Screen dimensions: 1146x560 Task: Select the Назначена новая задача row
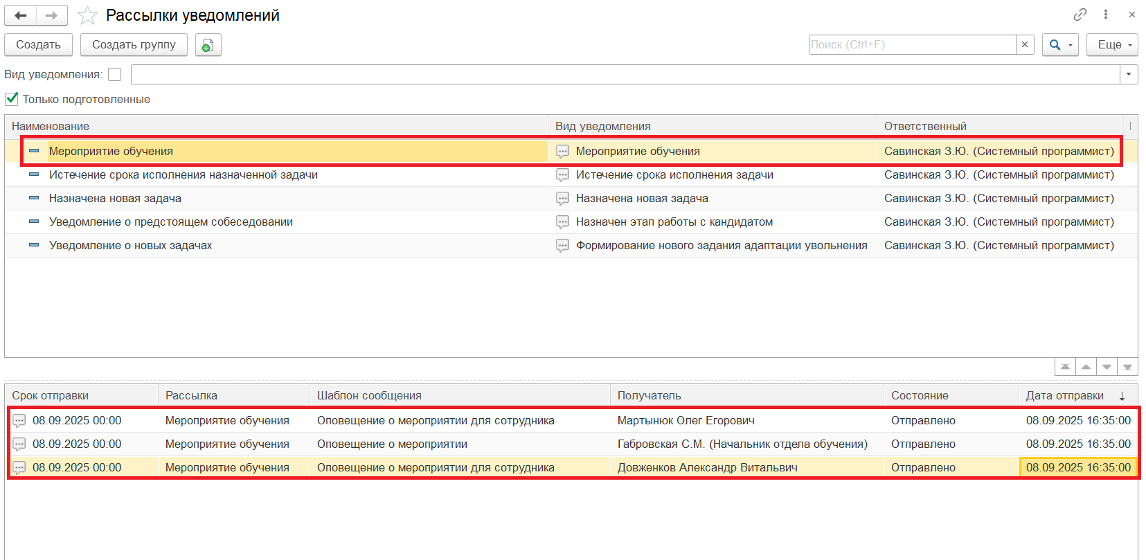(x=115, y=198)
